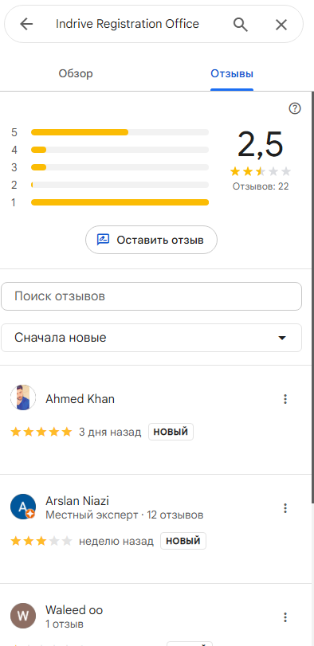Open more options for Arslan Niazi review

(x=285, y=508)
